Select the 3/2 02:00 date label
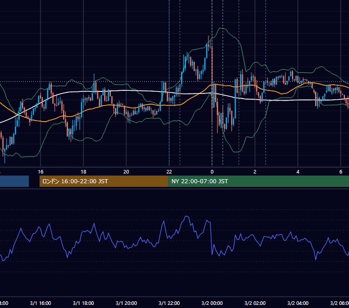 tap(255, 303)
